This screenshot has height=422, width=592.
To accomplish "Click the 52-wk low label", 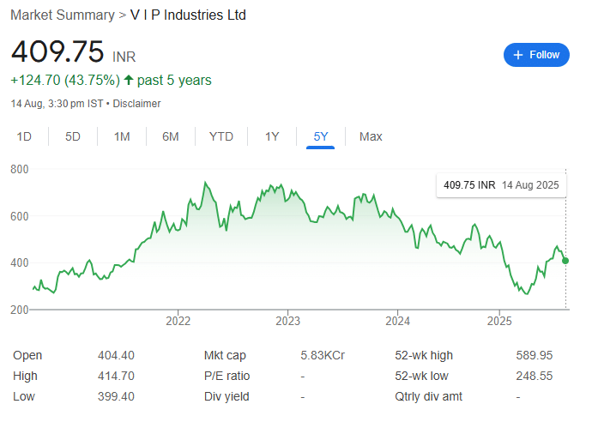I will click(421, 376).
